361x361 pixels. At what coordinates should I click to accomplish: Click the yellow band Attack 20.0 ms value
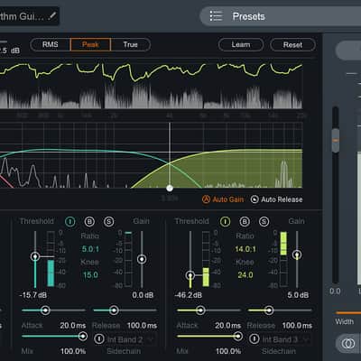[227, 326]
